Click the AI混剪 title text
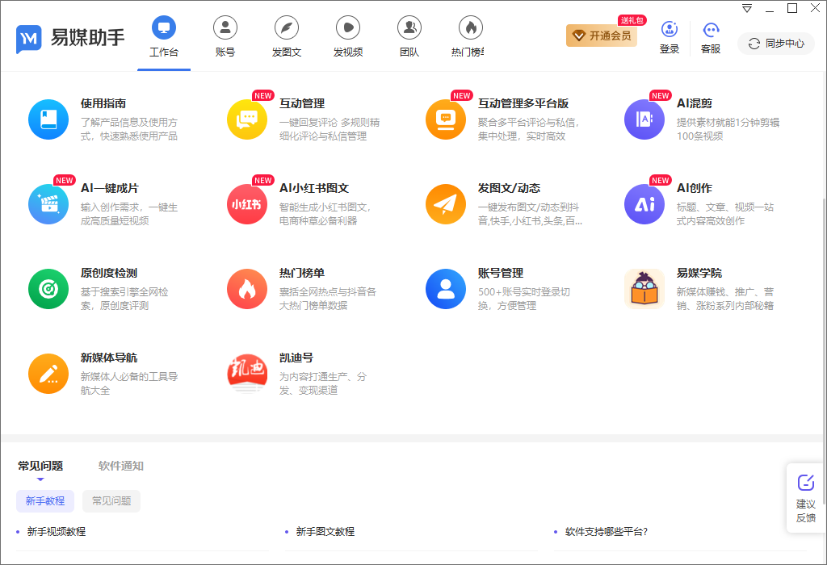 [695, 103]
